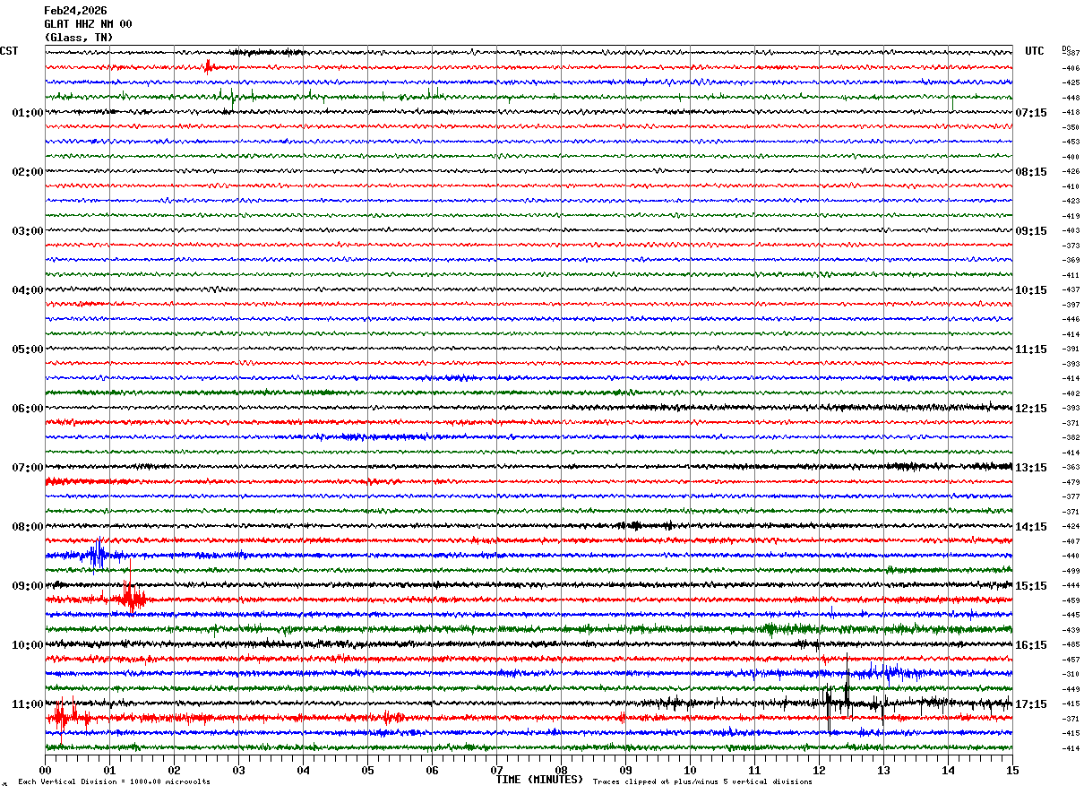Select the DC offset value -479
The height and width of the screenshot is (794, 1084).
point(1071,482)
